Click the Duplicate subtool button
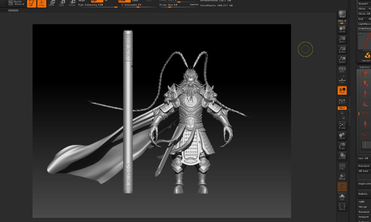This screenshot has width=371, height=222. tap(364, 184)
